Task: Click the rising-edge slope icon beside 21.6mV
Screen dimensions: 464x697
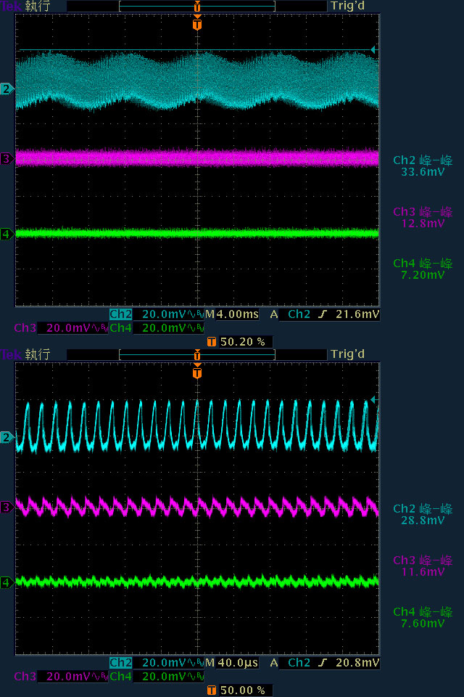Action: (x=323, y=314)
